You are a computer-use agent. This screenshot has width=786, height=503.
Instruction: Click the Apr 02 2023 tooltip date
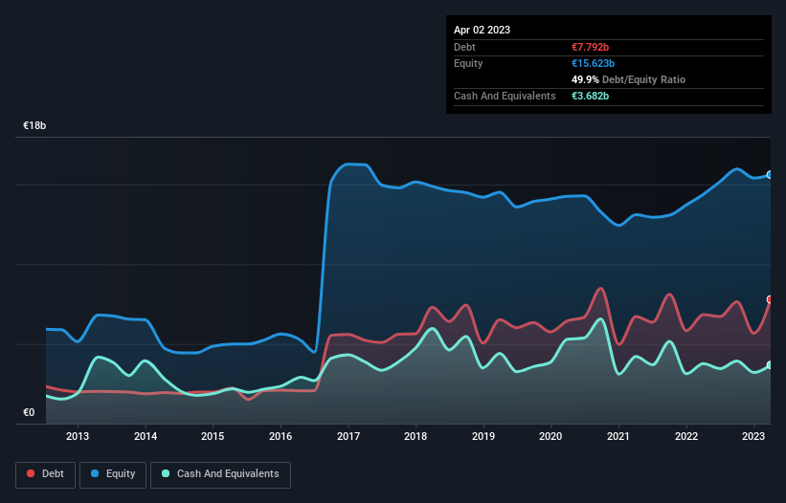coord(482,30)
